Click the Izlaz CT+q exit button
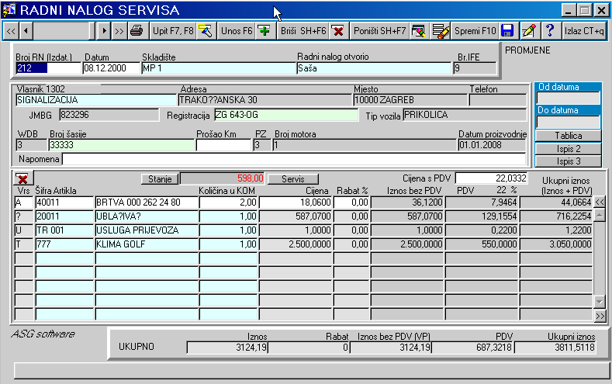Image resolution: width=612 pixels, height=384 pixels. (584, 31)
